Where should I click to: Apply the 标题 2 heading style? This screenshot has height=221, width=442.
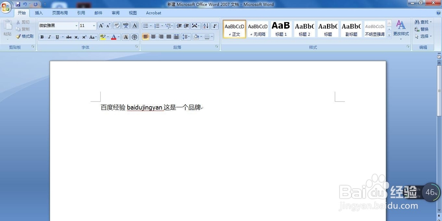click(305, 29)
